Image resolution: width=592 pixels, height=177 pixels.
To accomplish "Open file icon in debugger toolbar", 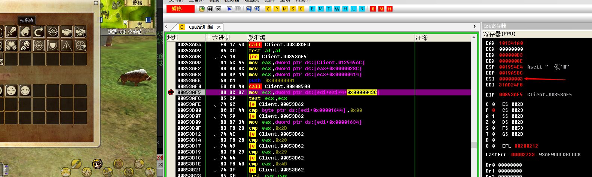I will point(202,9).
